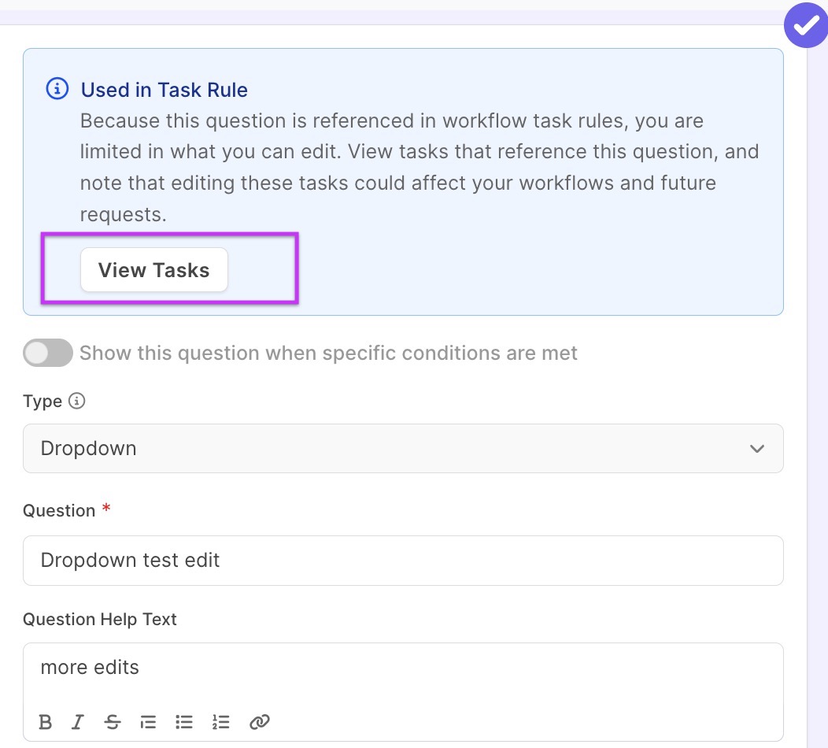Click the 'Show this question when specific conditions' label
The image size is (828, 748).
pyautogui.click(x=328, y=353)
